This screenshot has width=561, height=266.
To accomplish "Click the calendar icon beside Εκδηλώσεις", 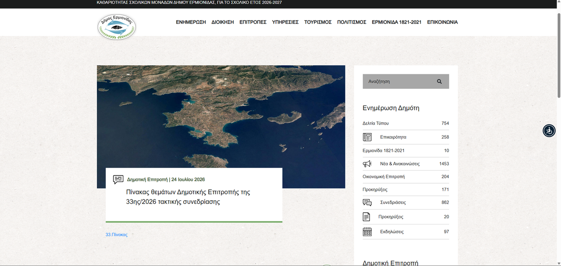I will coord(367,232).
